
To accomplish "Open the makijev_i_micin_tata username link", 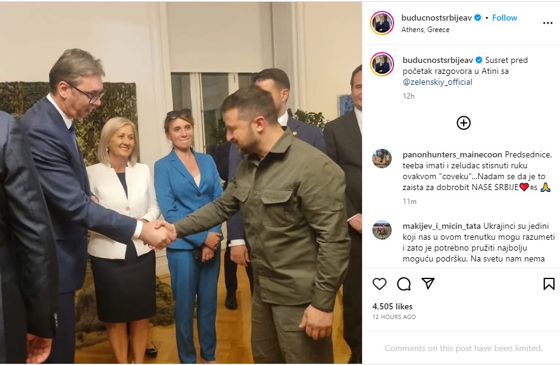I will [x=441, y=226].
